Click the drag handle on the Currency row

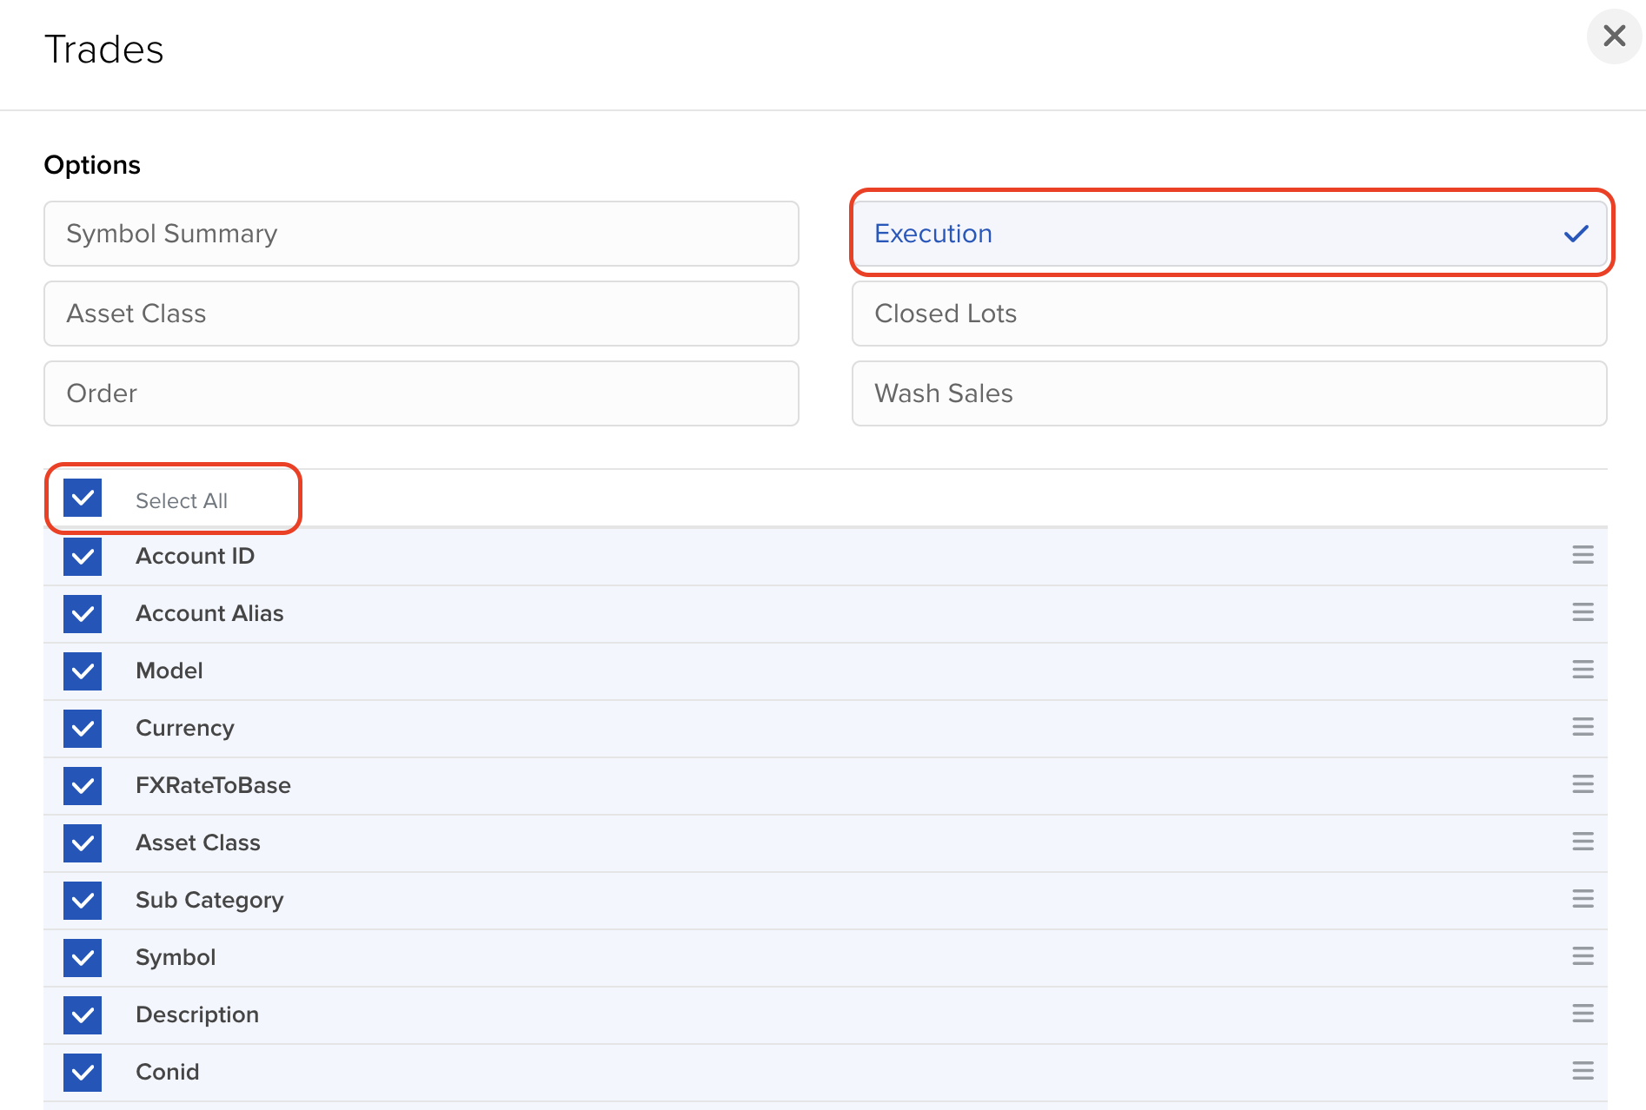click(x=1583, y=728)
